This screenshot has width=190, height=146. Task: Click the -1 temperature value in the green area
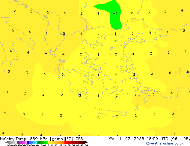coord(115,13)
